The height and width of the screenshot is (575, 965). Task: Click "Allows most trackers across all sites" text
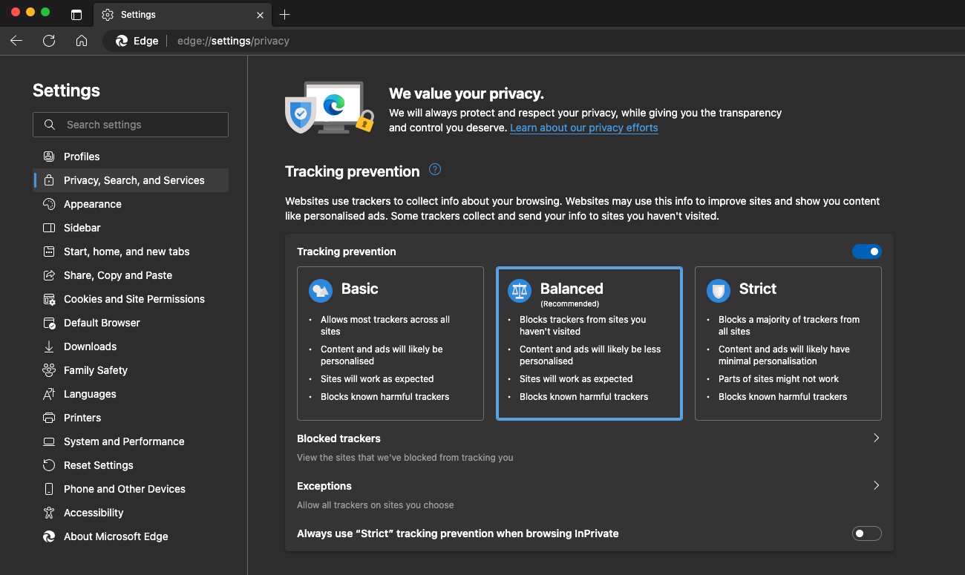385,326
